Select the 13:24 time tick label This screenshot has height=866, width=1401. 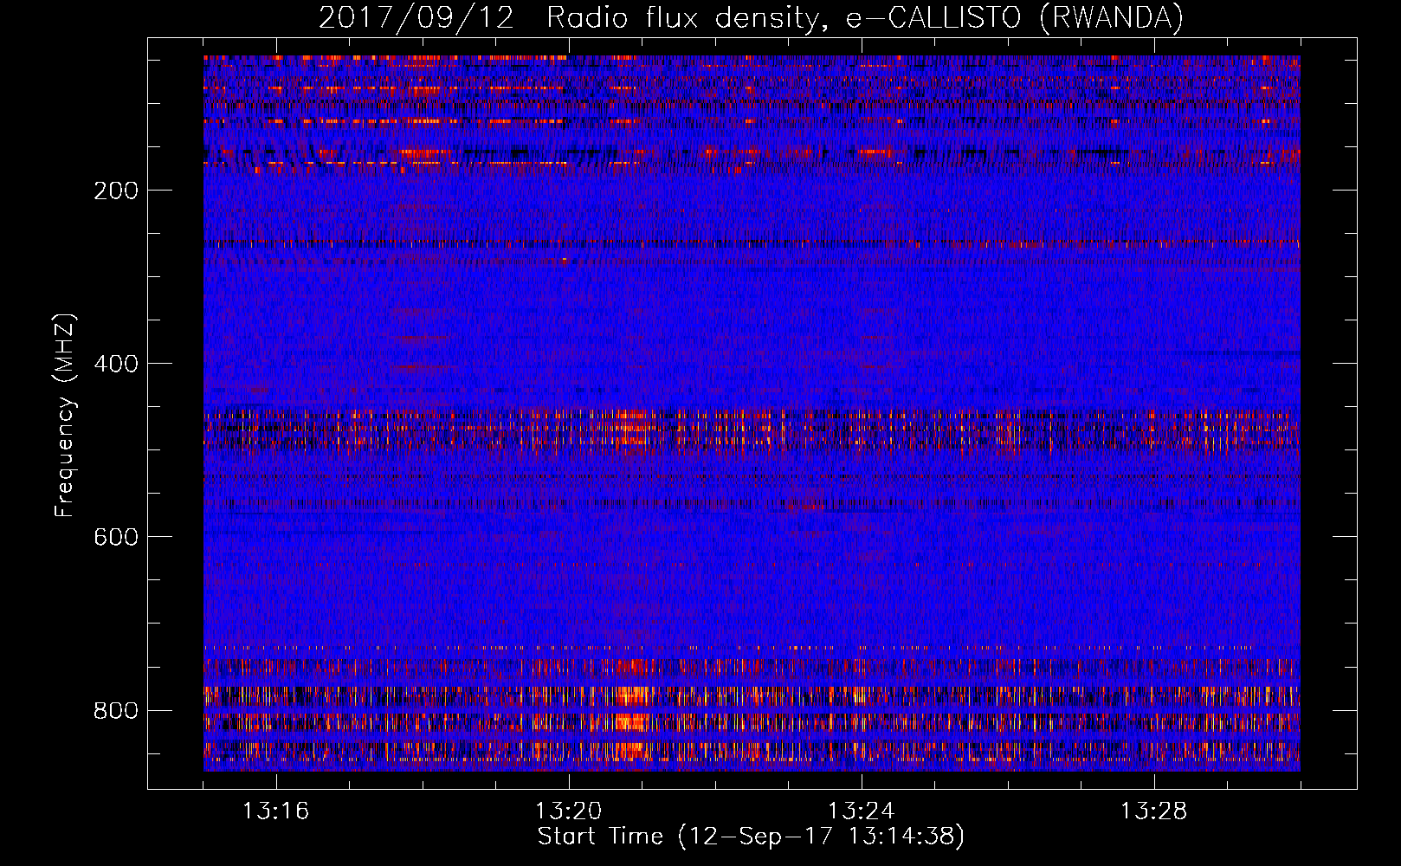(862, 811)
